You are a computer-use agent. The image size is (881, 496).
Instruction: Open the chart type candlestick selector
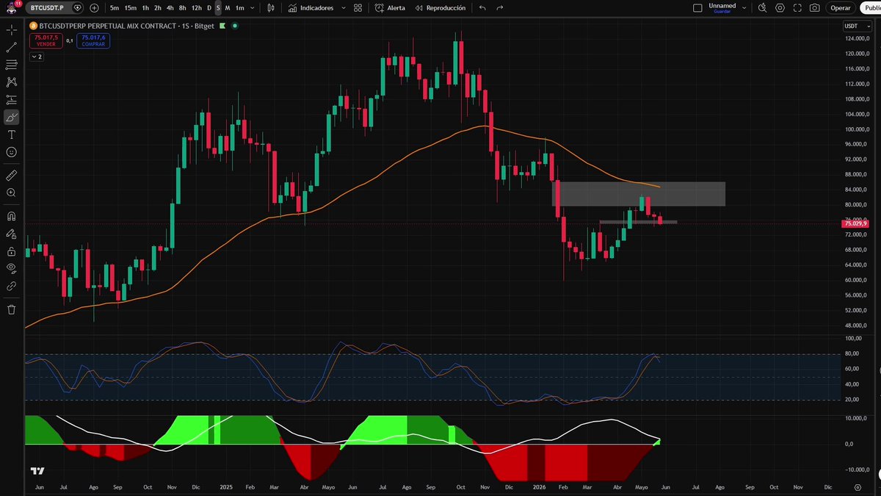tap(271, 8)
